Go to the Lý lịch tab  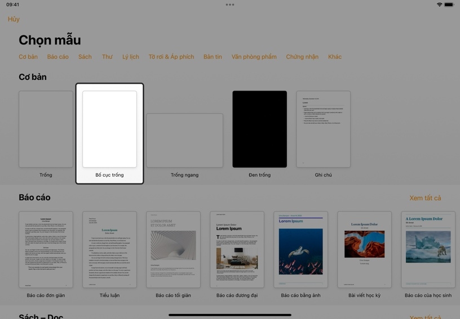(x=131, y=57)
